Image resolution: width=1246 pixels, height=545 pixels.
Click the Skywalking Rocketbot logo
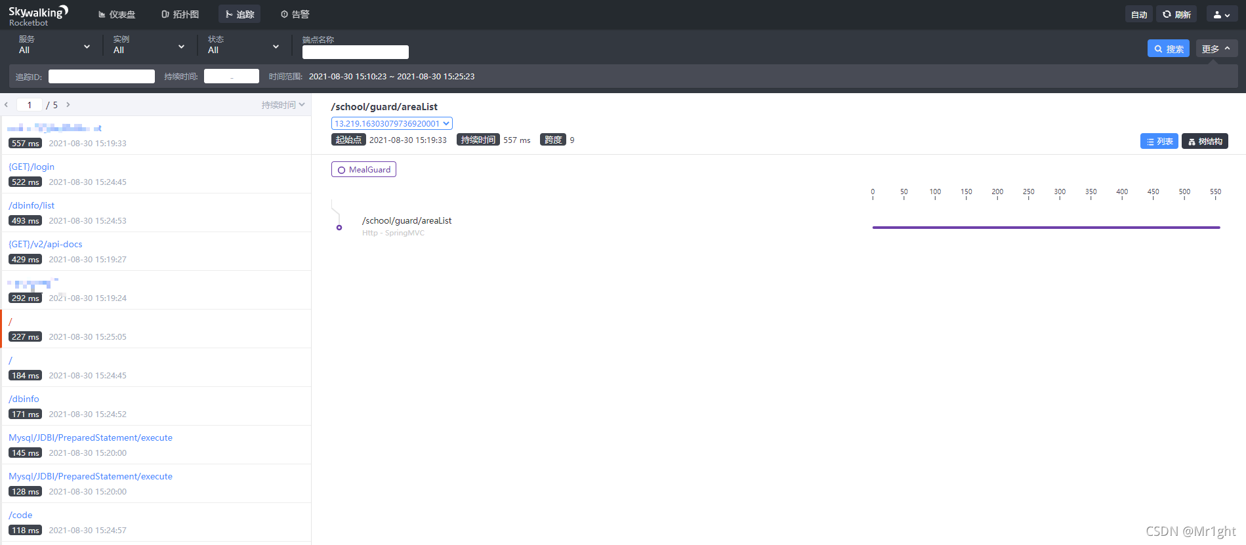coord(38,15)
